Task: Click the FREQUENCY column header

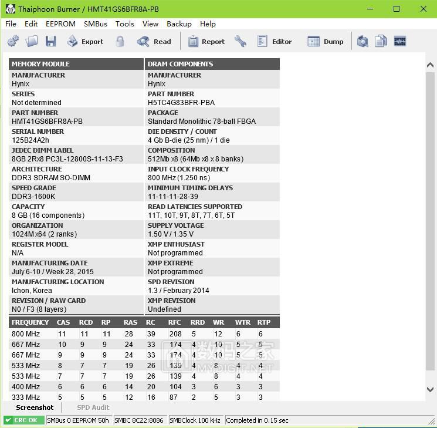Action: pos(30,322)
